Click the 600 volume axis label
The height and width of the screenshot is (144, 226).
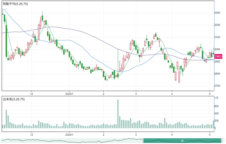click(216, 106)
